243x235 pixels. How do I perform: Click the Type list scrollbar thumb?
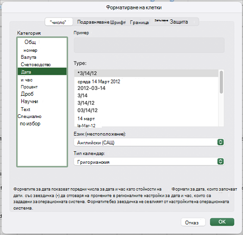point(221,82)
